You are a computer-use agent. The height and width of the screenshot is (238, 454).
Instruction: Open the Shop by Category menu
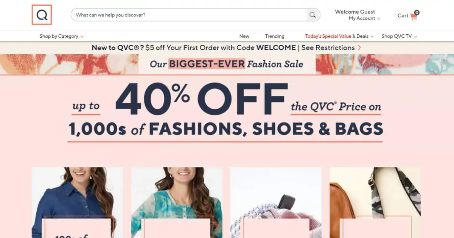(62, 37)
